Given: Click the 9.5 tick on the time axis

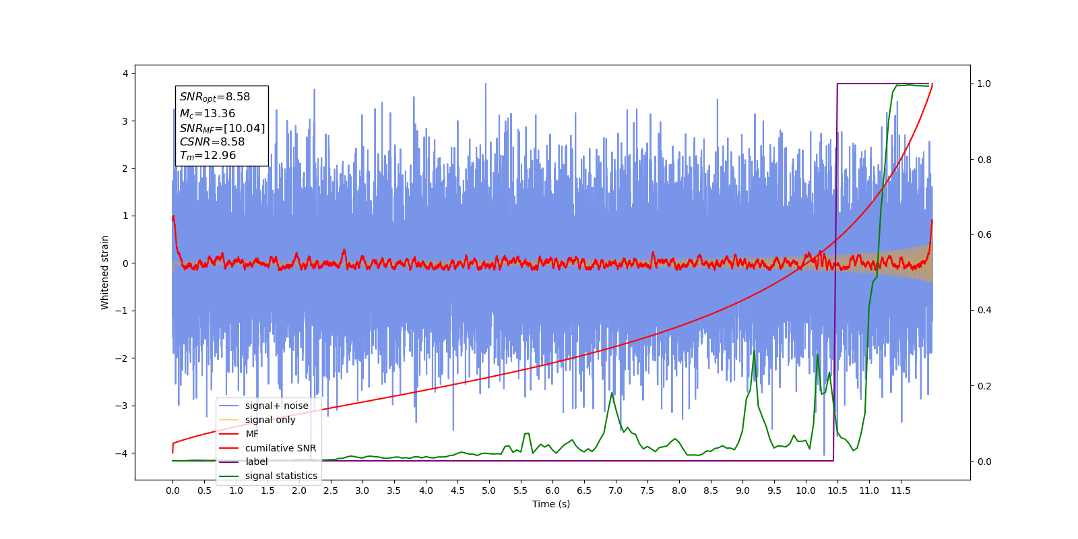Looking at the screenshot, I should (x=774, y=490).
